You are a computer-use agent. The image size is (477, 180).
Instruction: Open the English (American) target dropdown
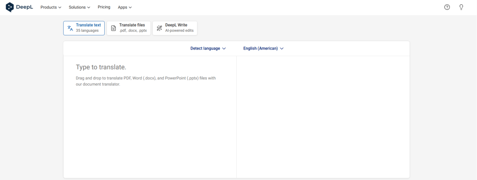point(263,48)
